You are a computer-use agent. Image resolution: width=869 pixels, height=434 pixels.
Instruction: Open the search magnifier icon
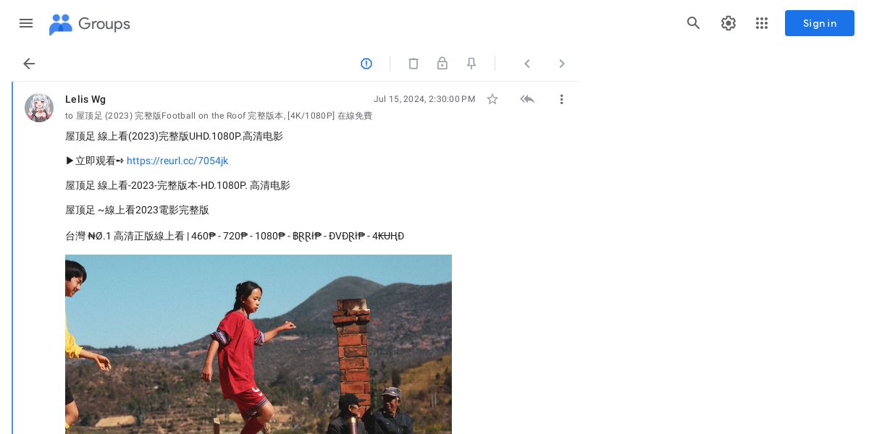[694, 23]
